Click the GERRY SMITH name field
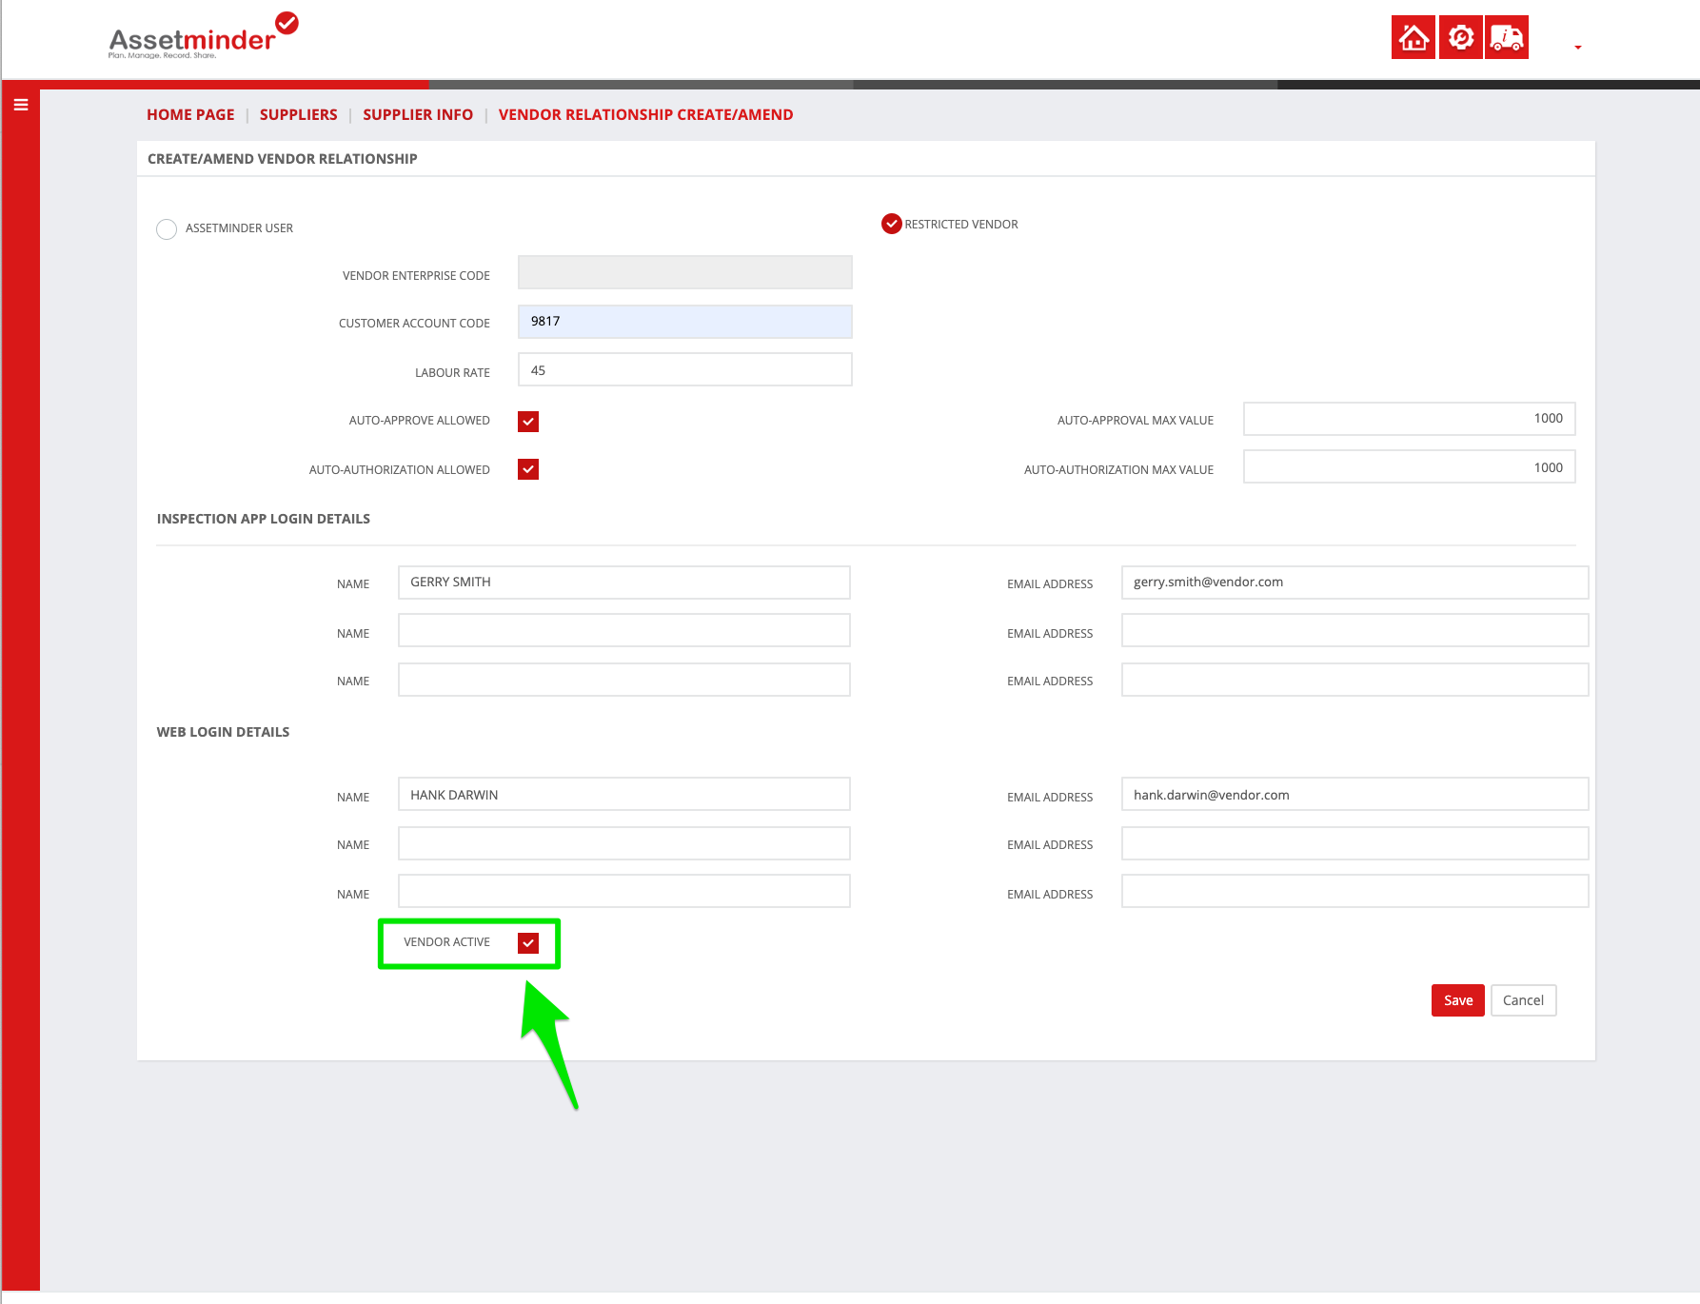The width and height of the screenshot is (1700, 1304). tap(624, 583)
